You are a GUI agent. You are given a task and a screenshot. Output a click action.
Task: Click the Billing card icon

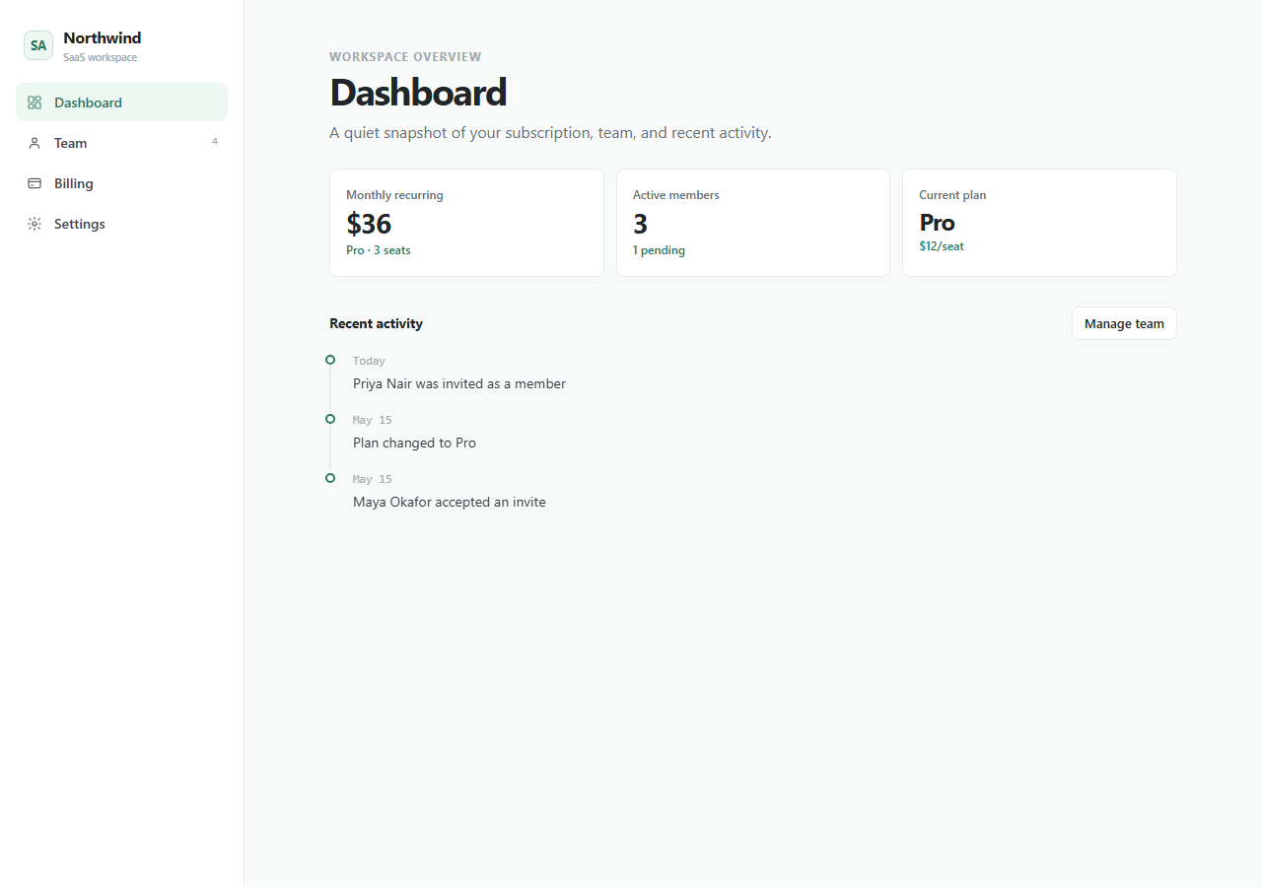tap(35, 183)
